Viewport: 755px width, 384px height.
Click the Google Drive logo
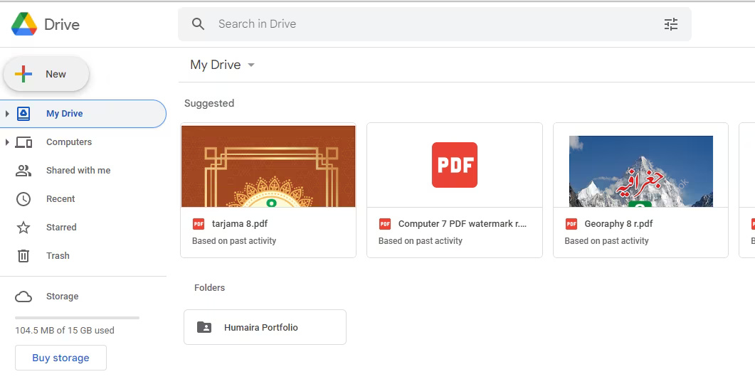[x=24, y=24]
